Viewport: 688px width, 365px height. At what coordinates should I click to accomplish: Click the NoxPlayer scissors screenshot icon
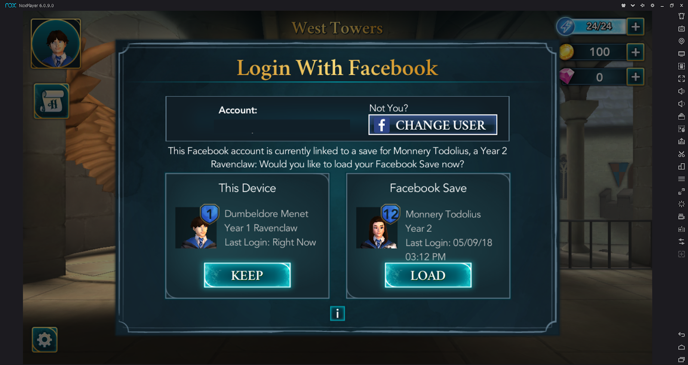[x=682, y=154]
